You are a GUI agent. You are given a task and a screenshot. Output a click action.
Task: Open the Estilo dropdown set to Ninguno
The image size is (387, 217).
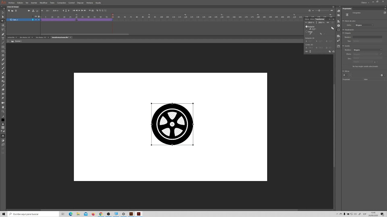coord(364,25)
